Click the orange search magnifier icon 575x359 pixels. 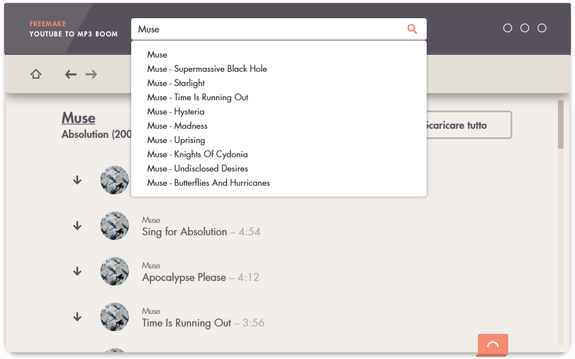click(x=412, y=29)
